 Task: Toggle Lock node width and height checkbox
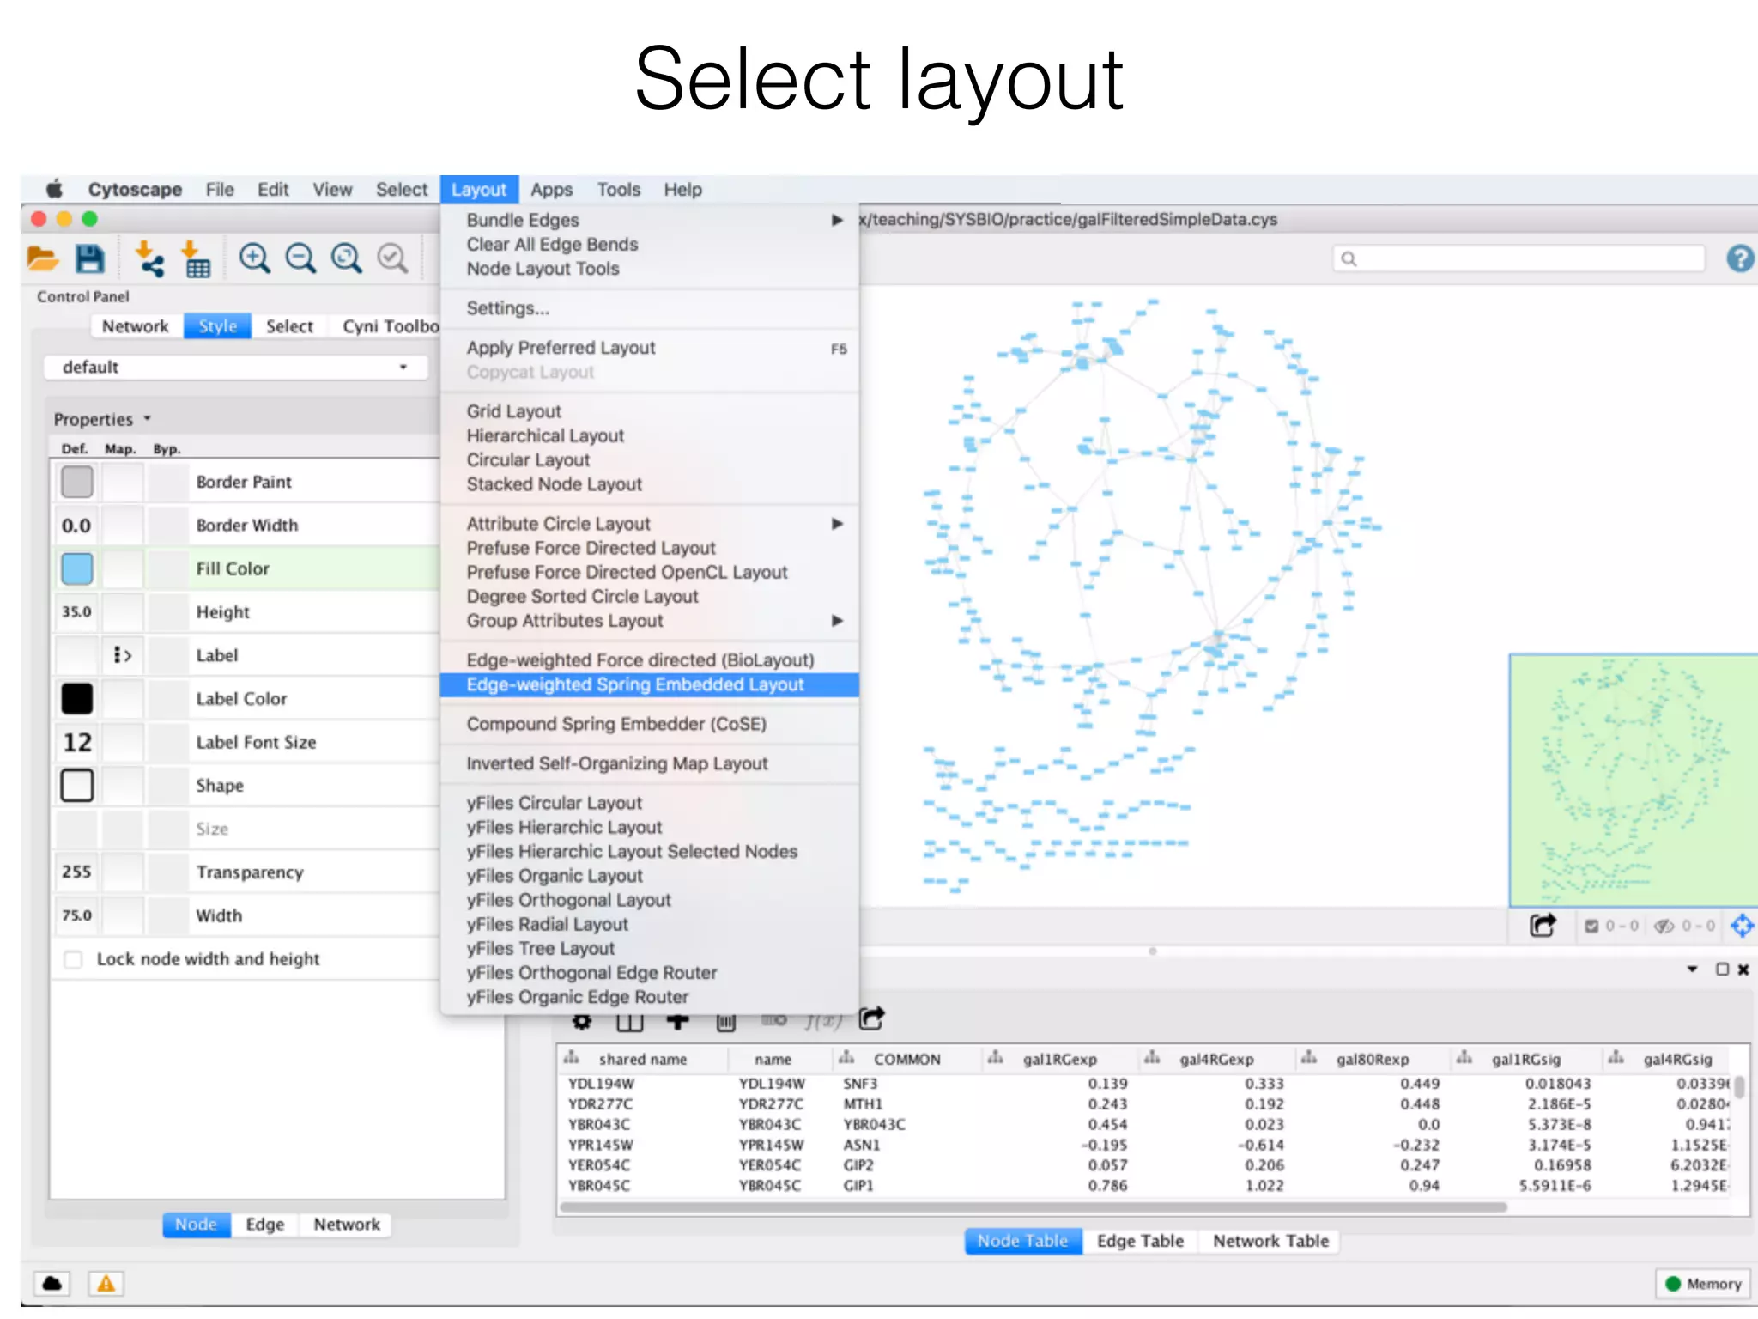click(73, 959)
